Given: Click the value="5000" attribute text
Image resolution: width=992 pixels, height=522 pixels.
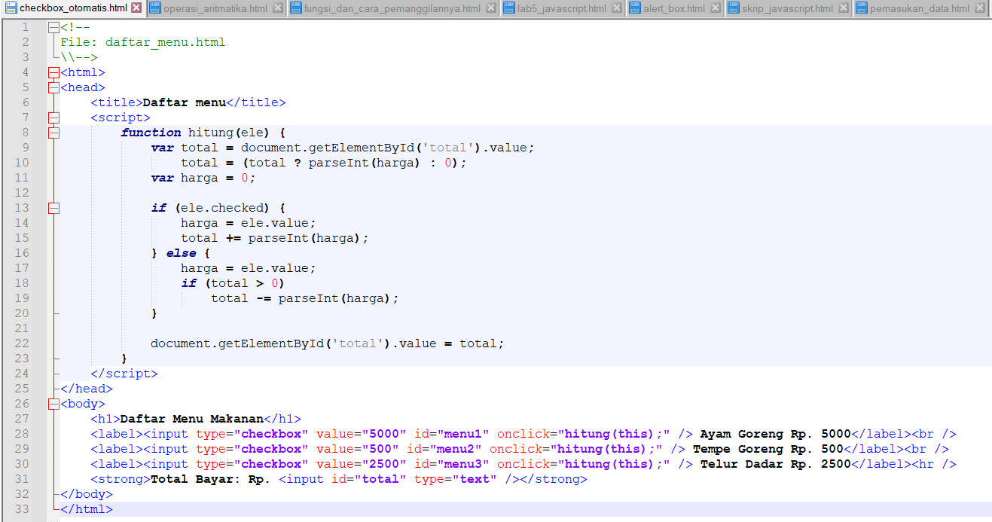Looking at the screenshot, I should point(362,434).
